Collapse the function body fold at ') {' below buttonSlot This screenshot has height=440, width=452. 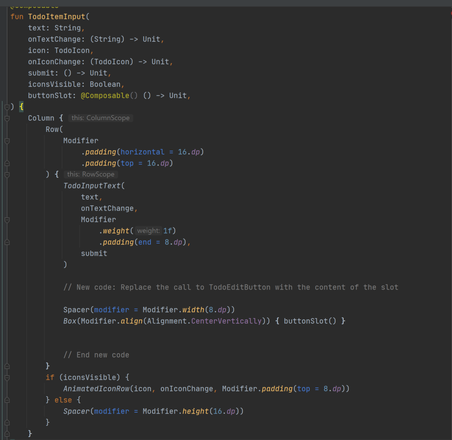[x=7, y=107]
